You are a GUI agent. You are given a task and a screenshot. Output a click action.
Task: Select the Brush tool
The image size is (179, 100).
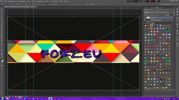click(2, 27)
